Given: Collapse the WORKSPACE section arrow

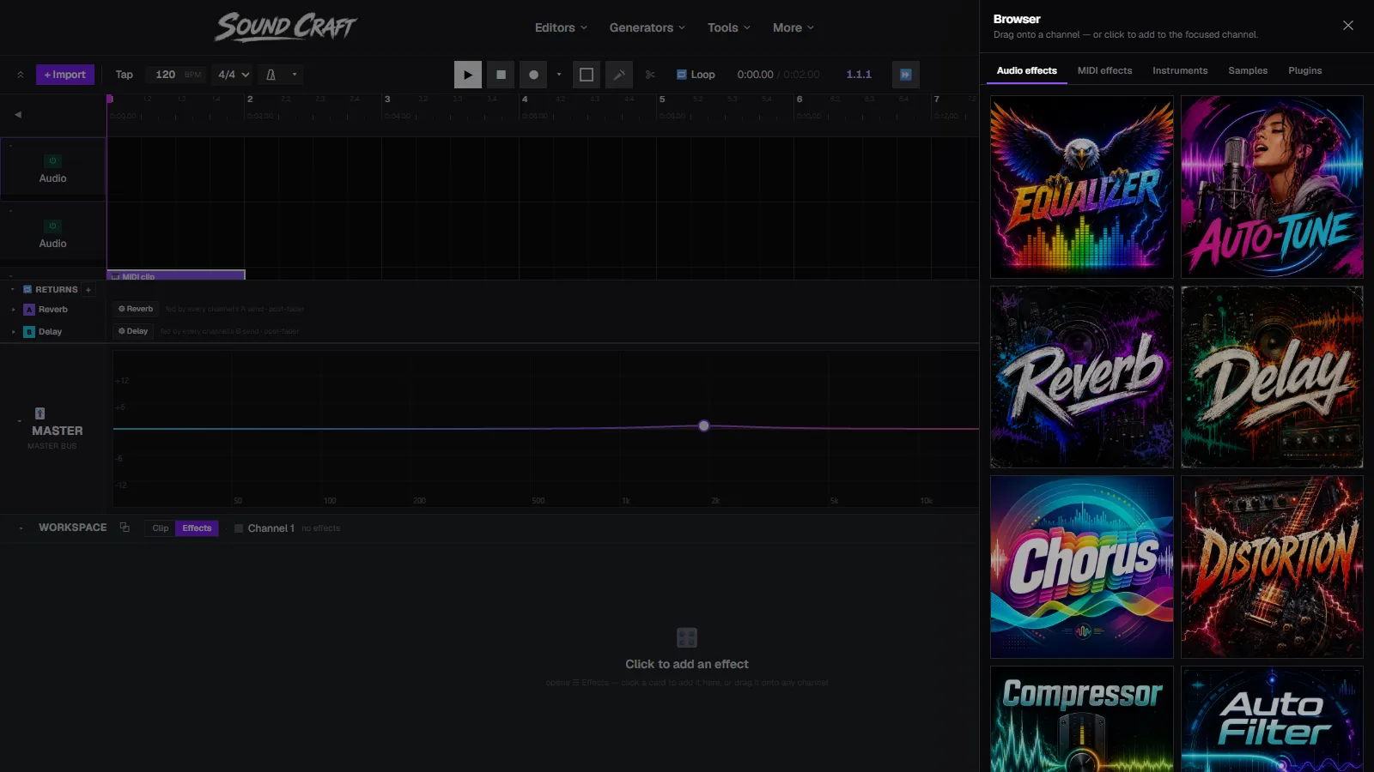Looking at the screenshot, I should coord(21,528).
